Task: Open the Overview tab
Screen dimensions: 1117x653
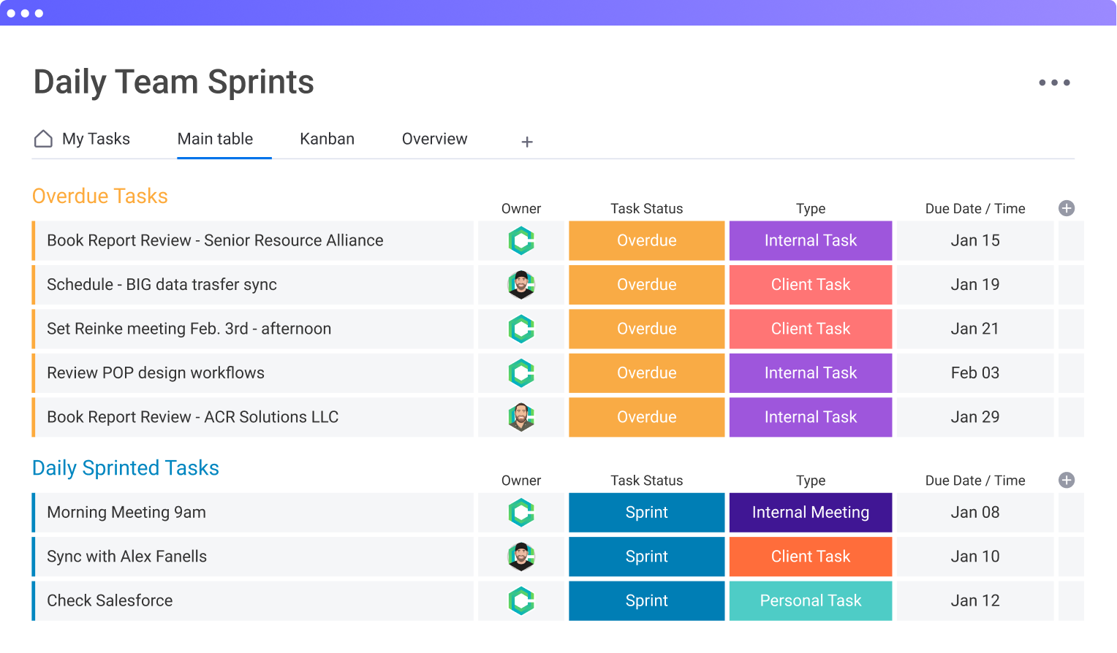Action: coord(434,139)
